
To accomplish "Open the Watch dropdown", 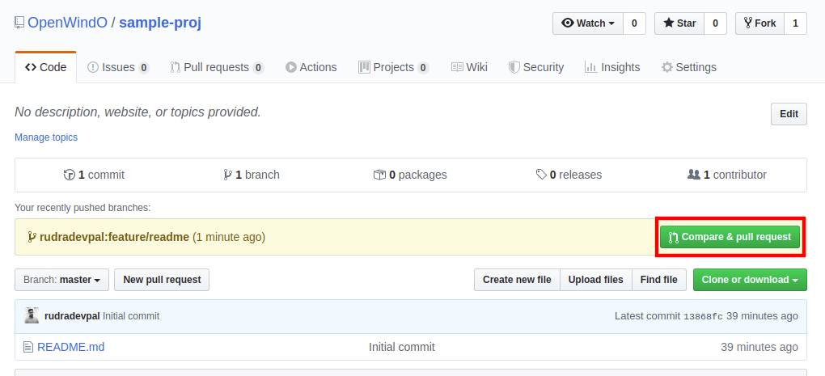I will coord(587,23).
